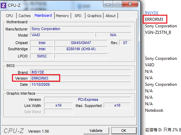181x135 pixels.
Task: Click the LPCIO field showing SMSC
Action: 42,56
